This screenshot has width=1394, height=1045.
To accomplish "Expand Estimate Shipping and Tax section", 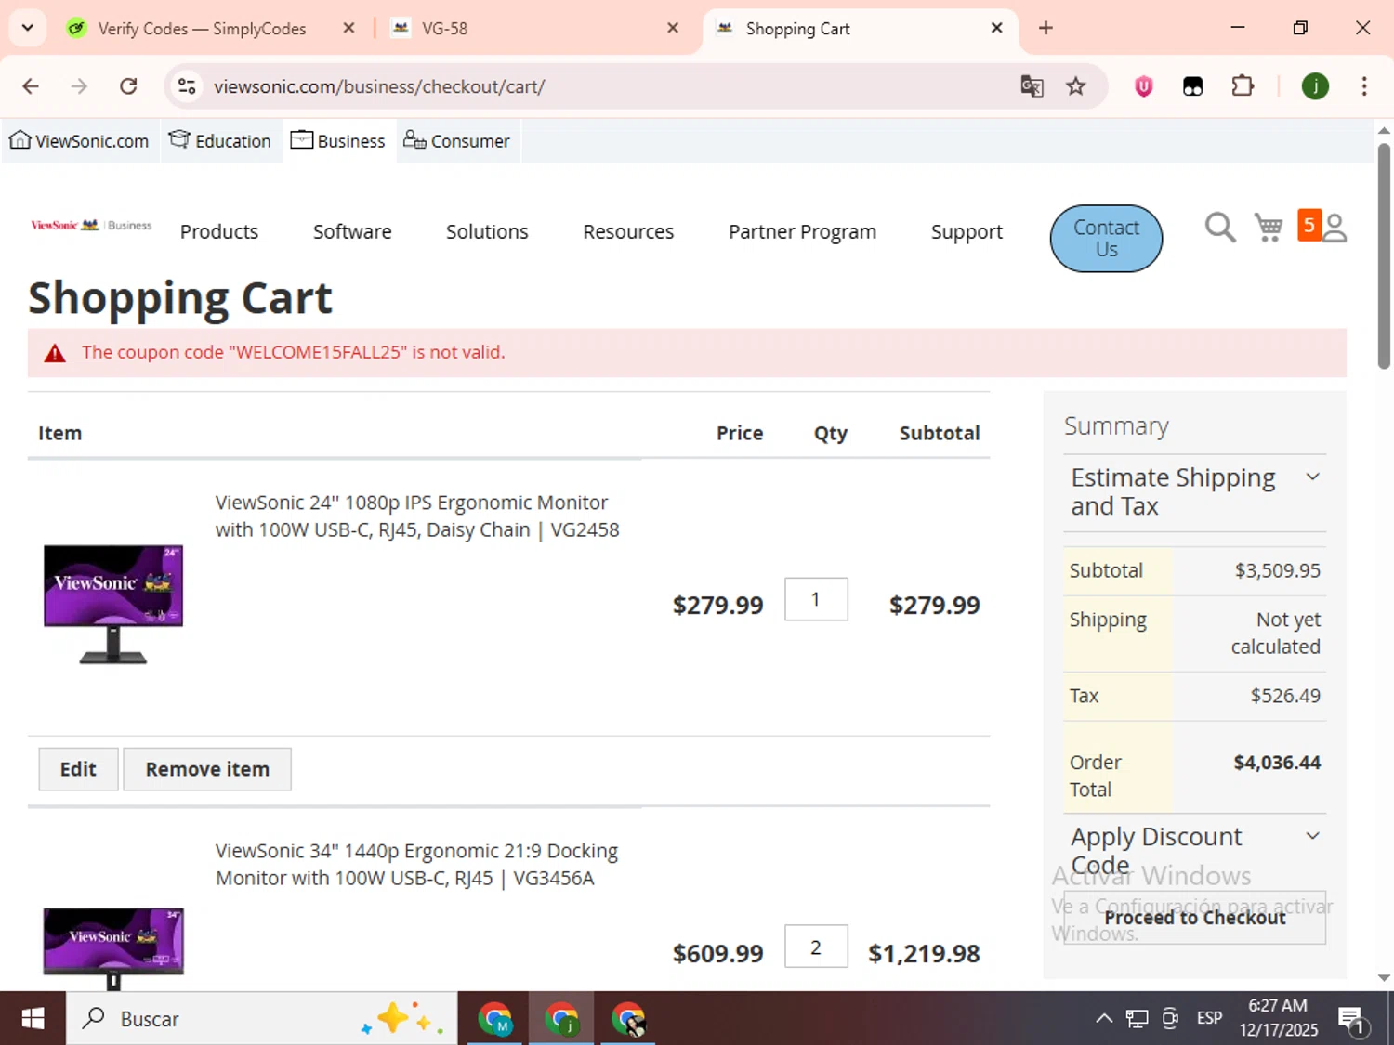I will 1194,491.
